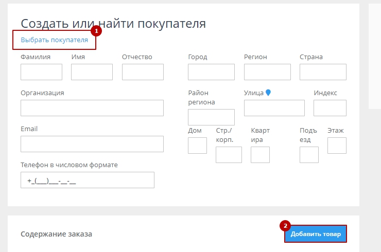Viewport: 381px width, 252px height.
Task: Focus the 'Район региона' field
Action: coord(211,117)
